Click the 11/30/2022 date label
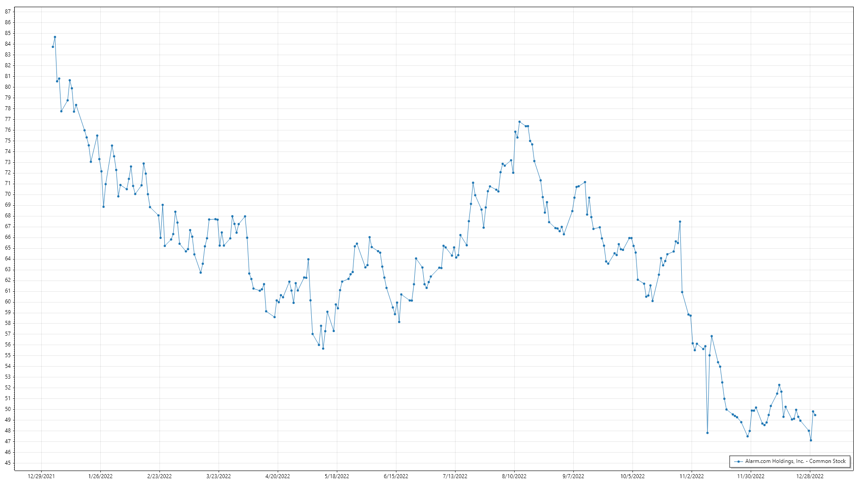 pos(751,476)
